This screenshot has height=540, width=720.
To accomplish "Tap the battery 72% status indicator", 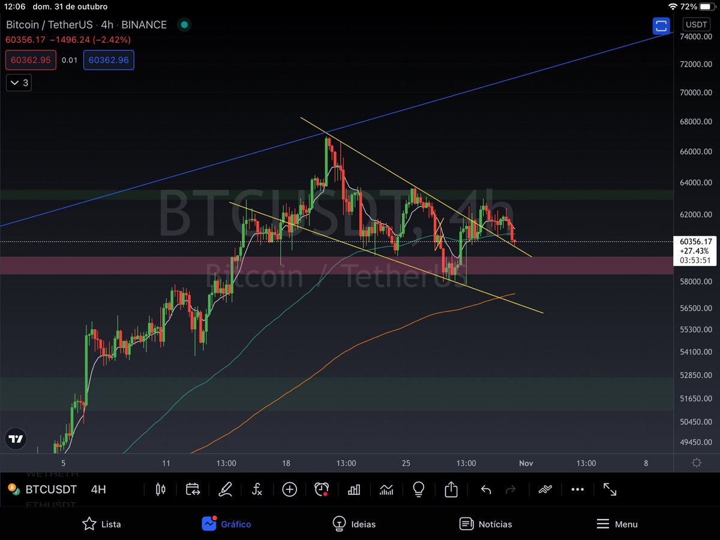I will [x=697, y=7].
